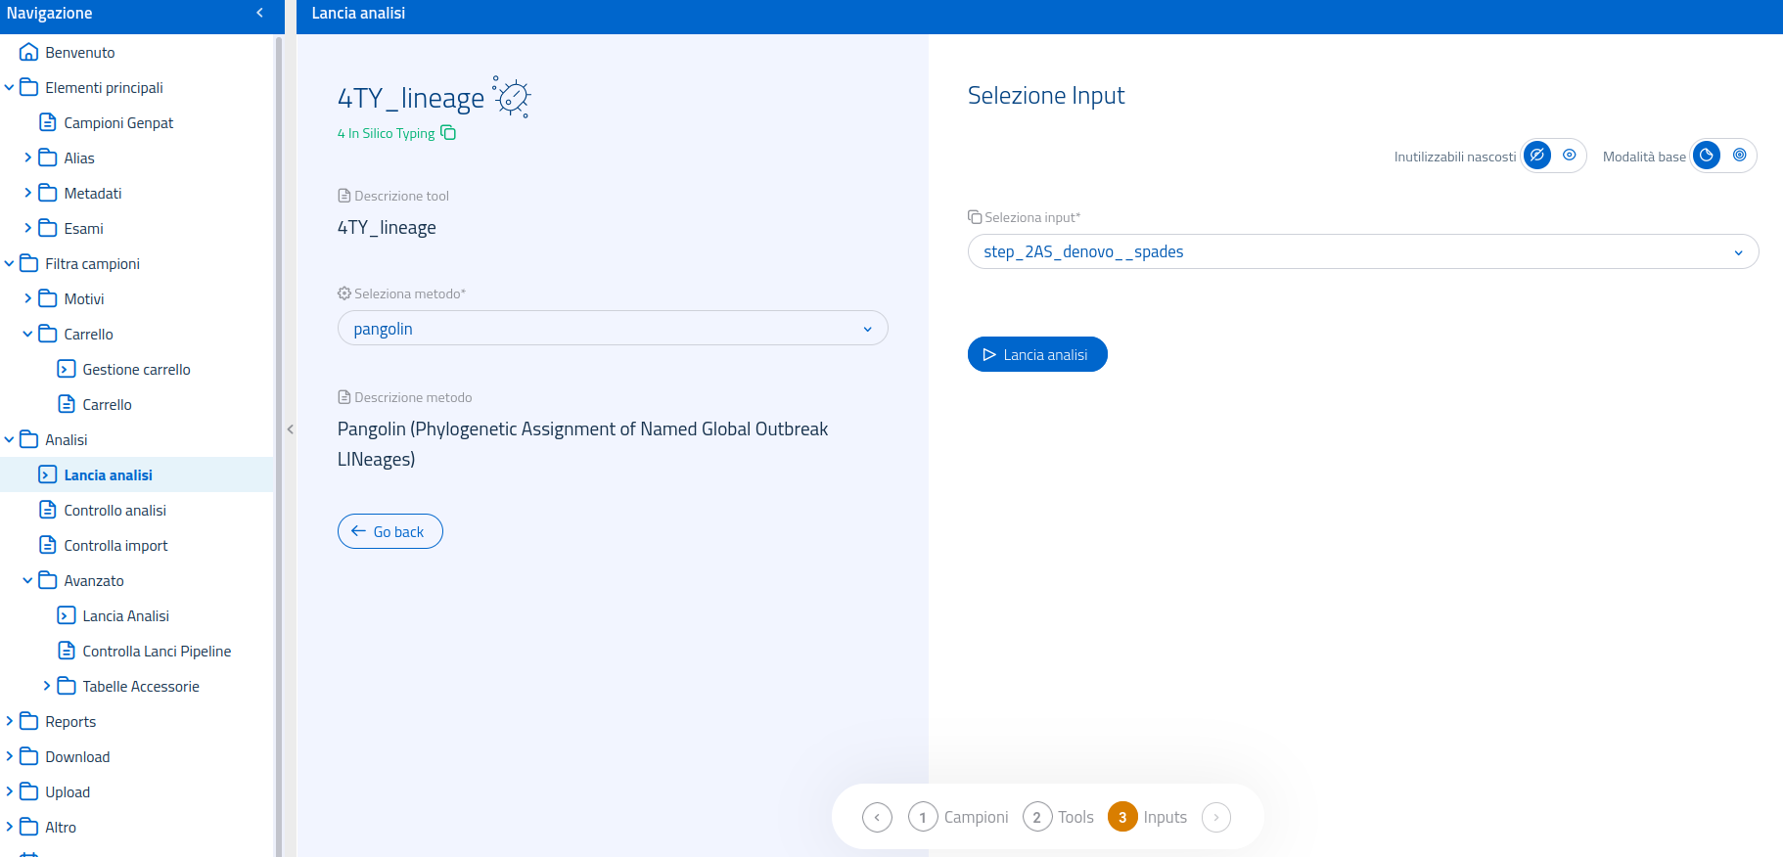Click the copy icon beside 4 In Silico Typing

point(448,133)
